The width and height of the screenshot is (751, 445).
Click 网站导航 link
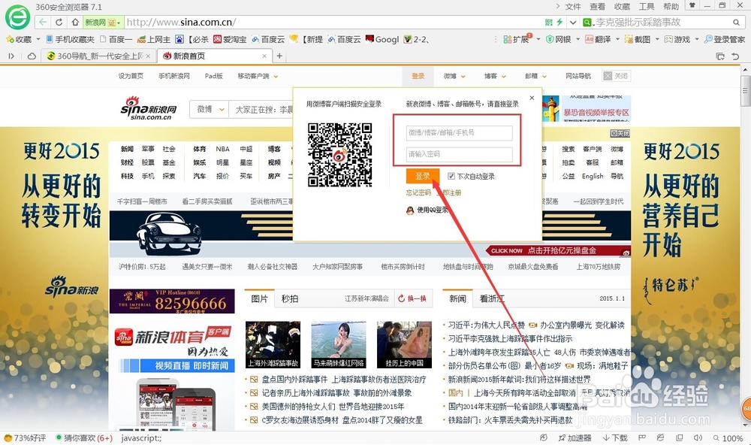(x=578, y=76)
